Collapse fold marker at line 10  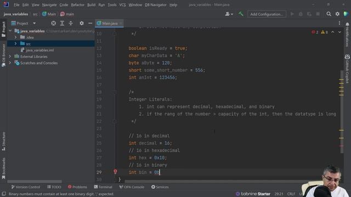[x=115, y=34]
